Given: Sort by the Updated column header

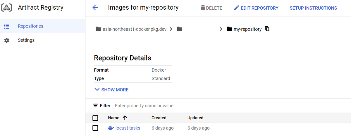Looking at the screenshot, I should click(195, 118).
